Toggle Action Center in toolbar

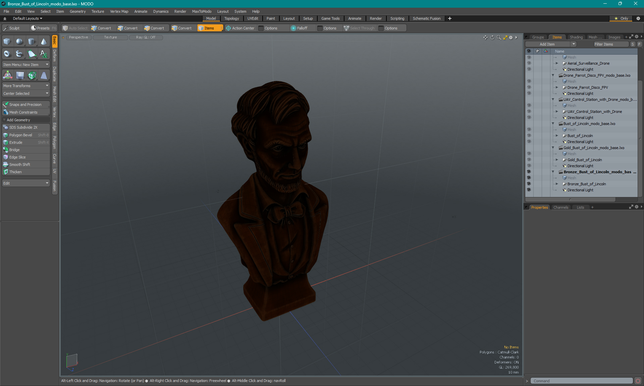click(x=240, y=28)
